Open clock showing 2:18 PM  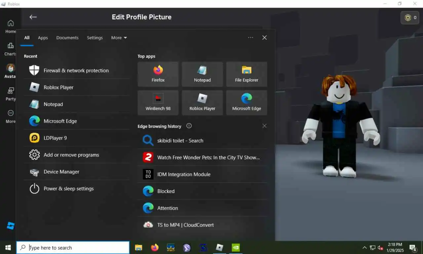pos(395,247)
